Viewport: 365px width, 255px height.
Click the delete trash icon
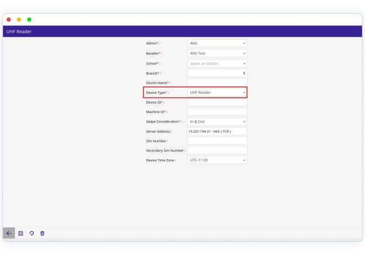click(x=43, y=233)
